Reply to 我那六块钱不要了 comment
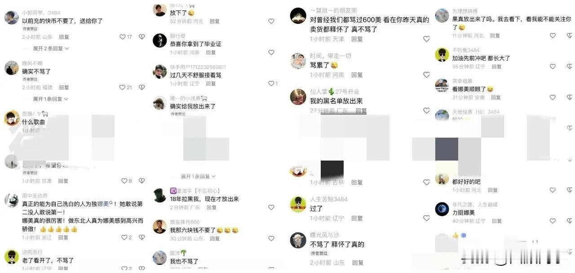 point(215,238)
